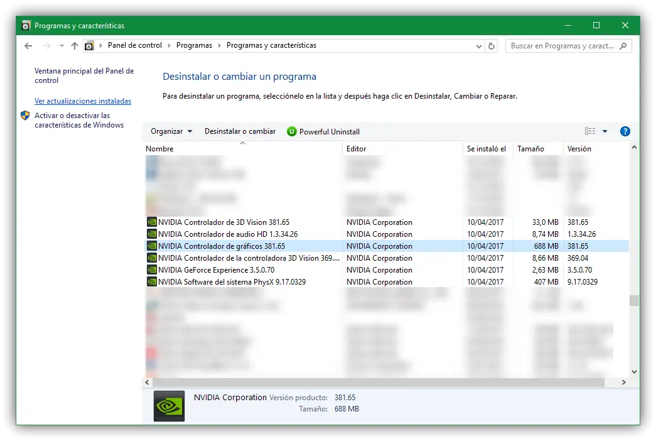Viewport: 656px width, 441px height.
Task: Maximize the Programas y características window
Action: coord(596,26)
